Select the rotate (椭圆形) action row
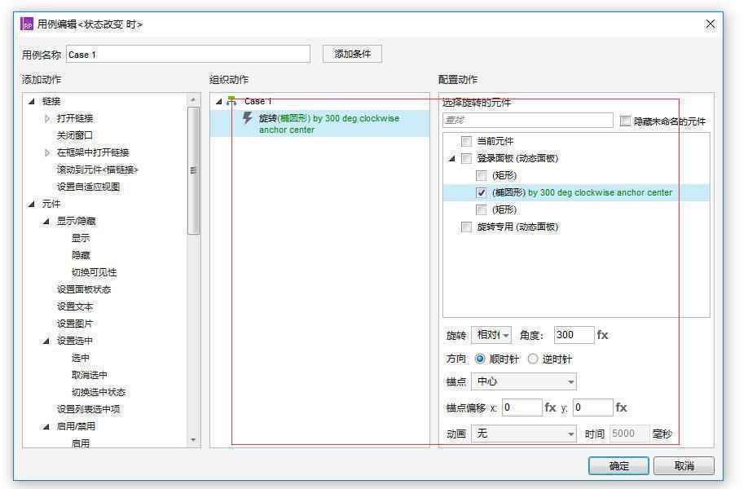 [319, 124]
